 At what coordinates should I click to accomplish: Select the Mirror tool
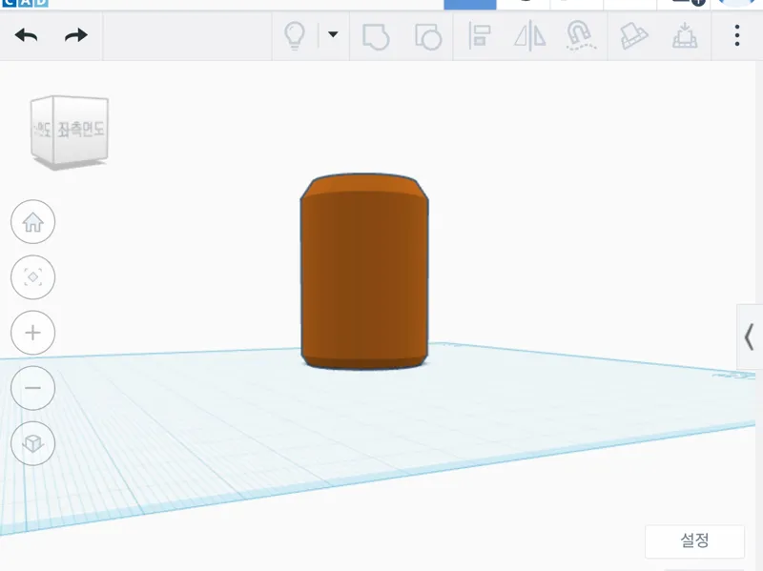pyautogui.click(x=530, y=36)
